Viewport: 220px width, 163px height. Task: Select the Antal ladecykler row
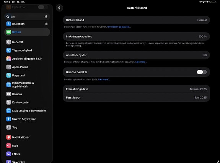click(x=136, y=55)
